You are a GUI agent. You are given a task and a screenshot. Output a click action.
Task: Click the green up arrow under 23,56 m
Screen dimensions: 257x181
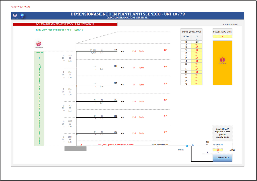[39, 58]
